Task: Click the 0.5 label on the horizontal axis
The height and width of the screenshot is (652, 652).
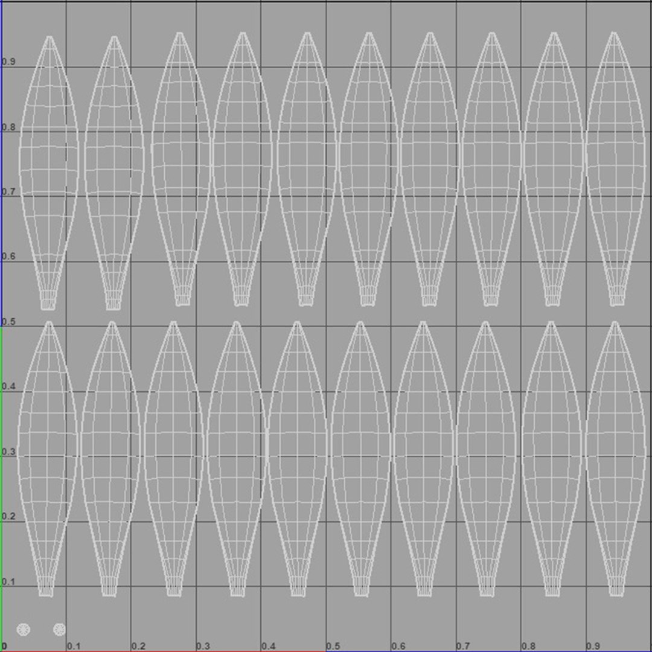Action: (333, 646)
